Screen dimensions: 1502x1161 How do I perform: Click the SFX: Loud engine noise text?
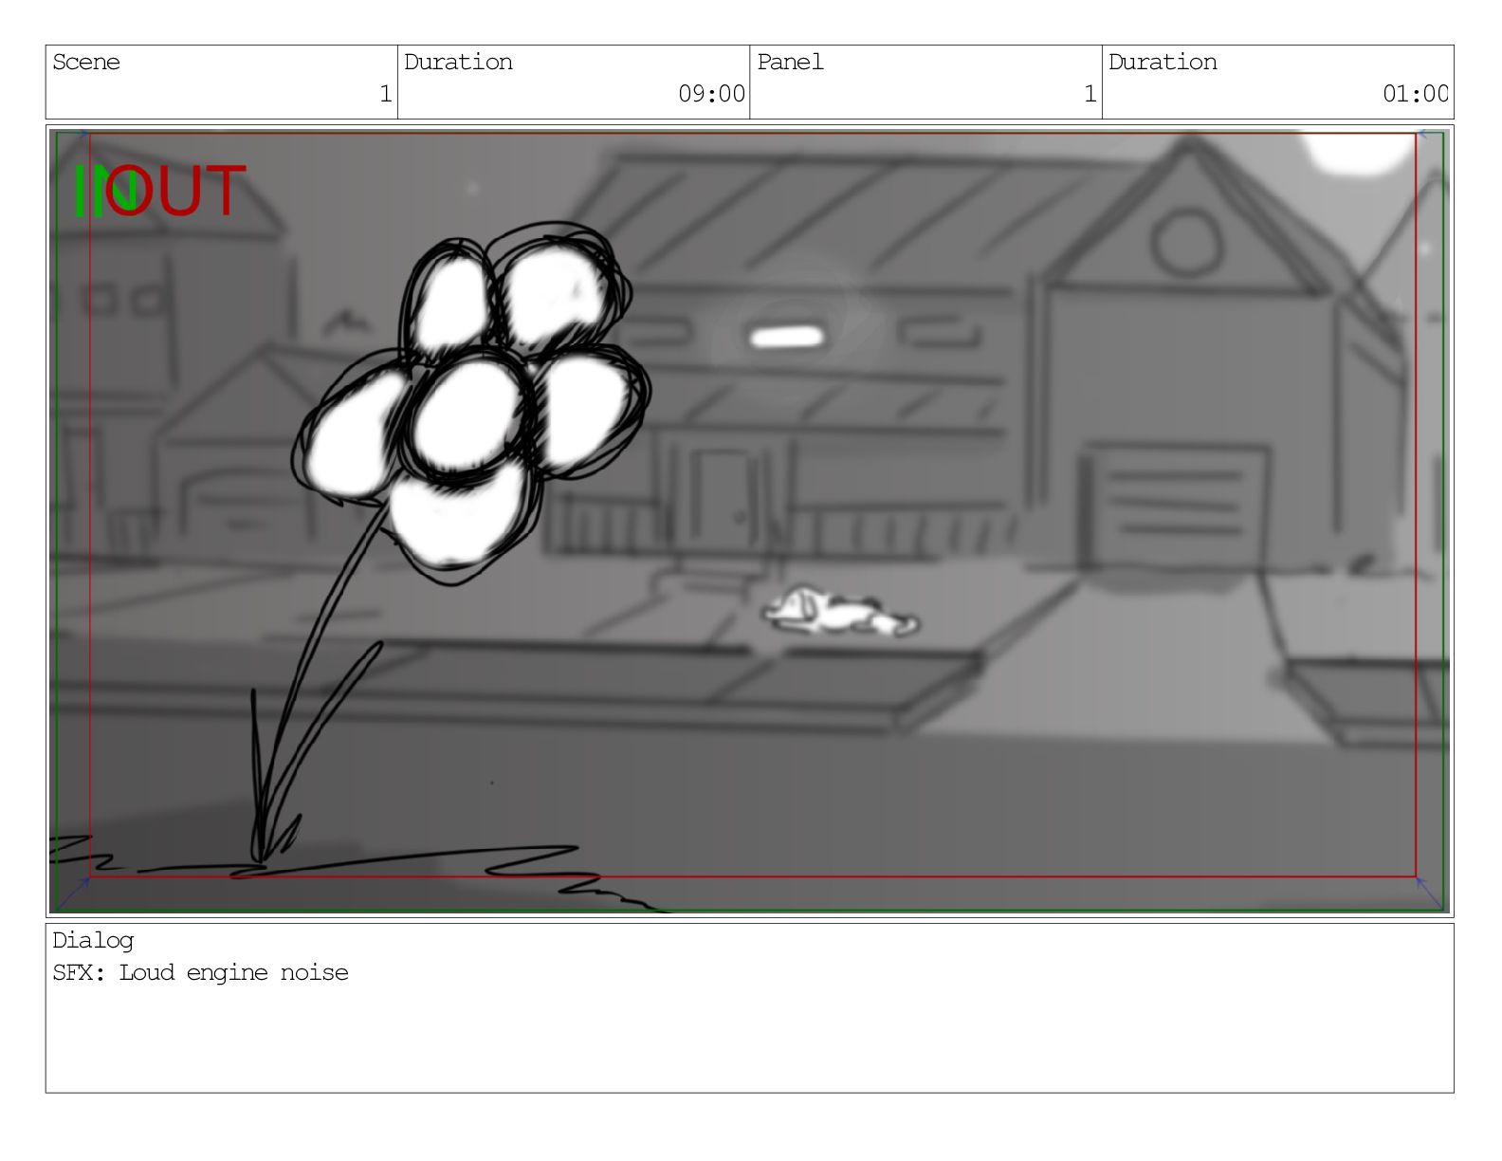200,973
